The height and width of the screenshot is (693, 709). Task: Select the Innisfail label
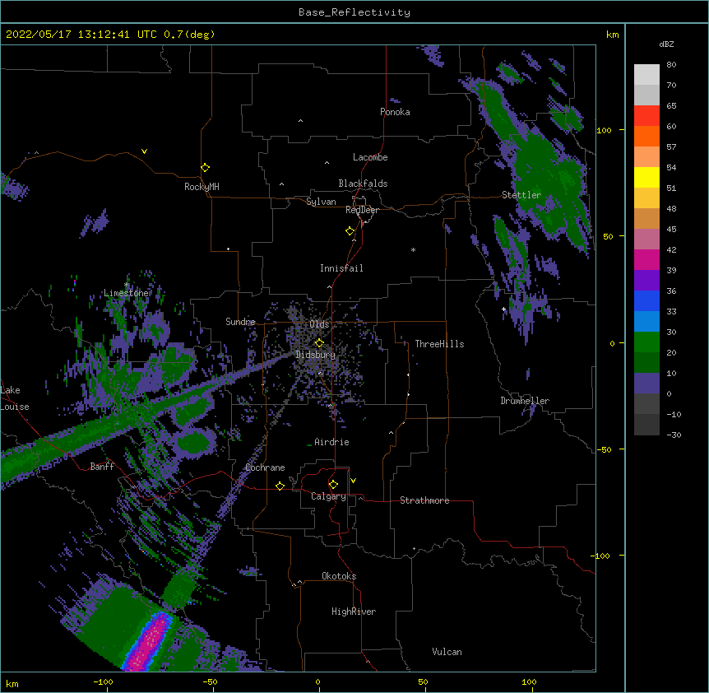[x=341, y=268]
